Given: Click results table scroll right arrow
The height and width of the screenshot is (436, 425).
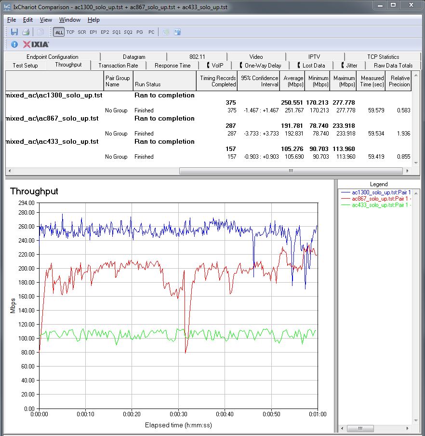Looking at the screenshot, I should pos(407,171).
